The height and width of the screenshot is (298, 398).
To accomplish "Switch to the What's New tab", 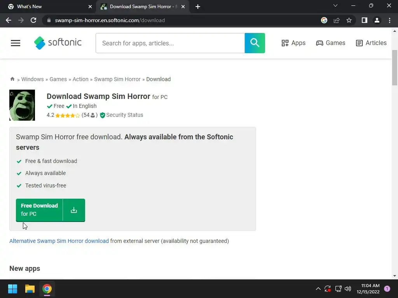I will (48, 7).
